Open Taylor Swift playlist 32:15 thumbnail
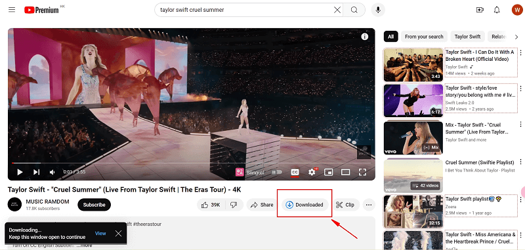 coord(413,211)
